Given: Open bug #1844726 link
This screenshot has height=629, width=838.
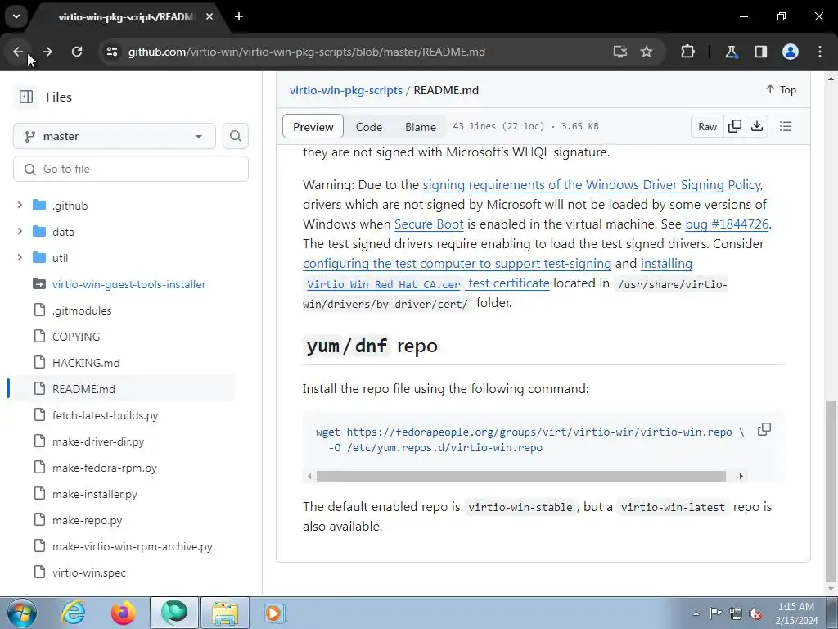Looking at the screenshot, I should (727, 224).
